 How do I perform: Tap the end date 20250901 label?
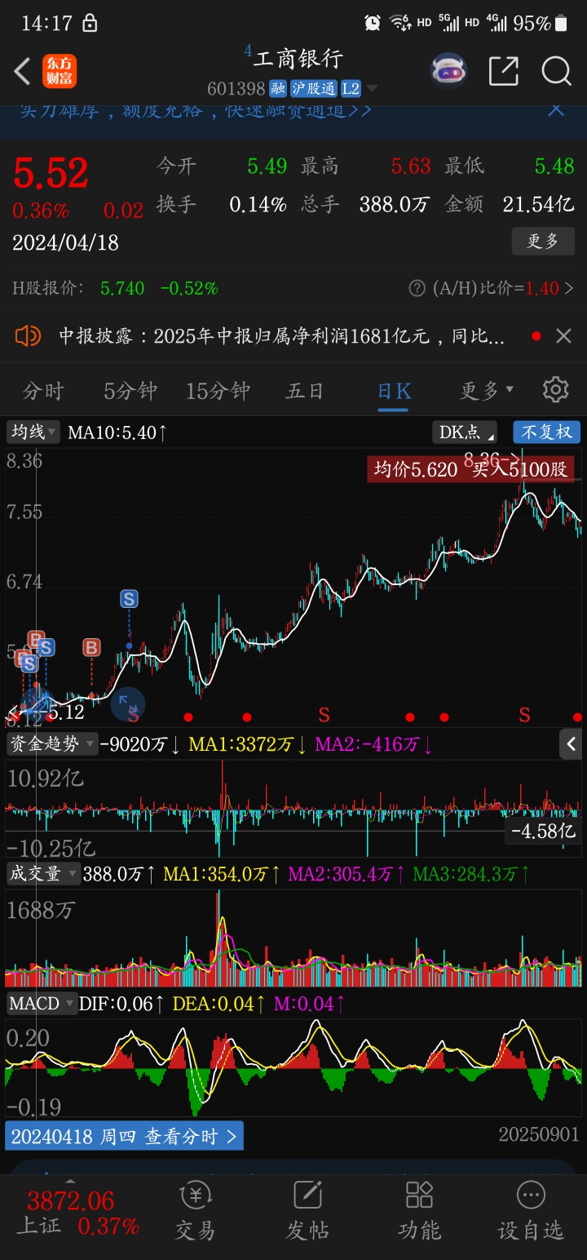(539, 1134)
